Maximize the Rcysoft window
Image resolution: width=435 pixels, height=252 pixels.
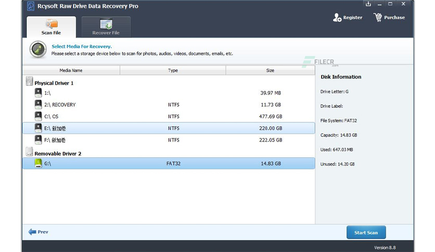390,4
